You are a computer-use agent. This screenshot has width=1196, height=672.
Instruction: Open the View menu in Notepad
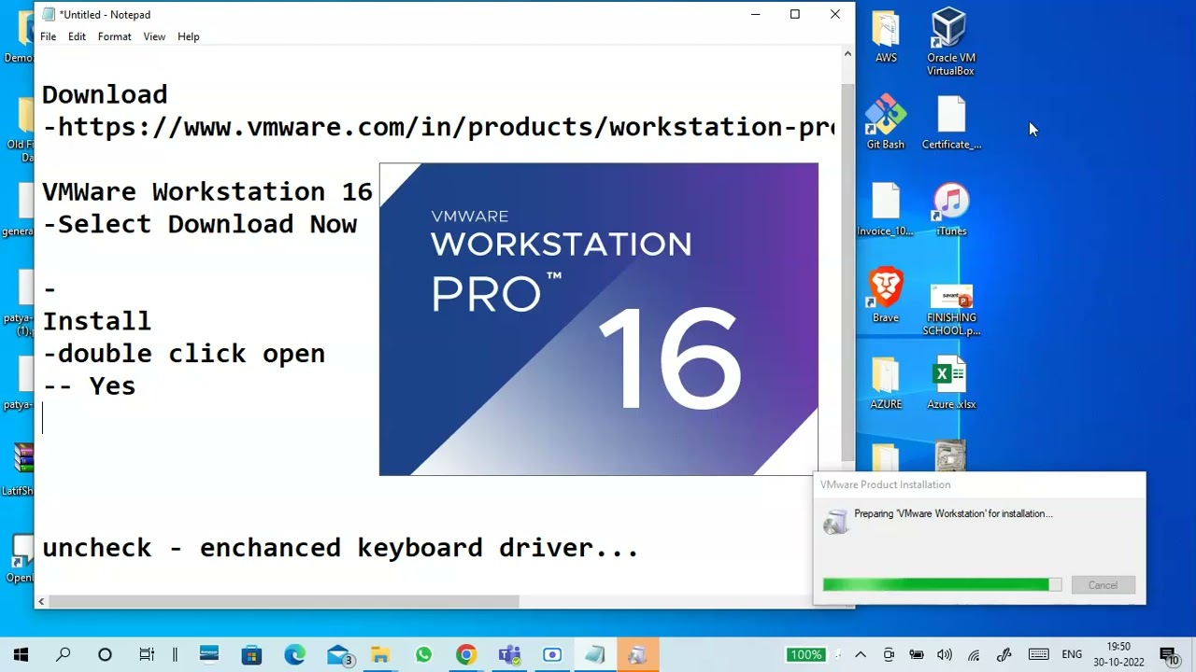coord(154,36)
